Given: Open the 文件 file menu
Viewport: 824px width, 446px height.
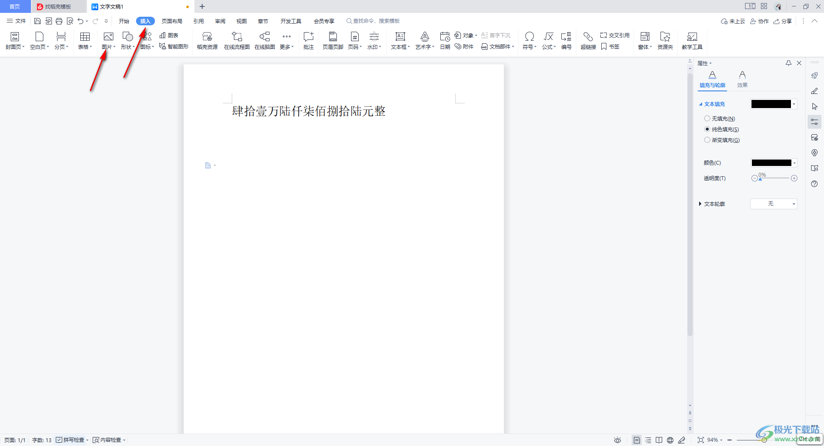Looking at the screenshot, I should click(16, 21).
